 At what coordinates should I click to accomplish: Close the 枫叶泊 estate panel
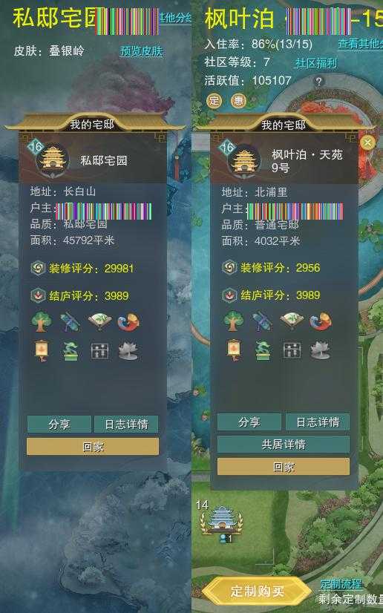click(x=367, y=142)
